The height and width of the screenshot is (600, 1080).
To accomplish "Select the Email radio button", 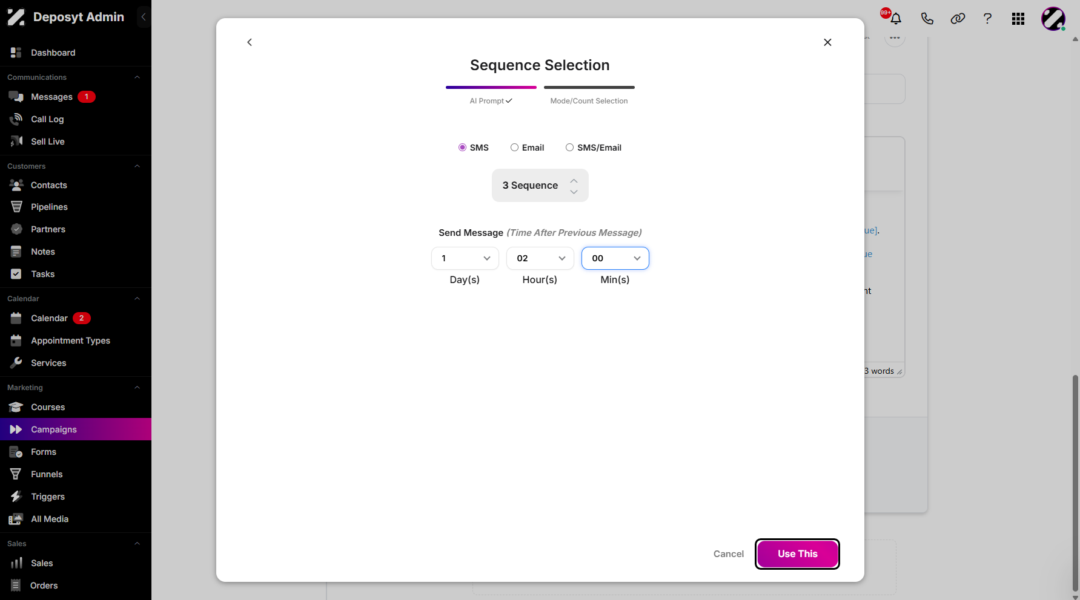I will click(x=514, y=148).
